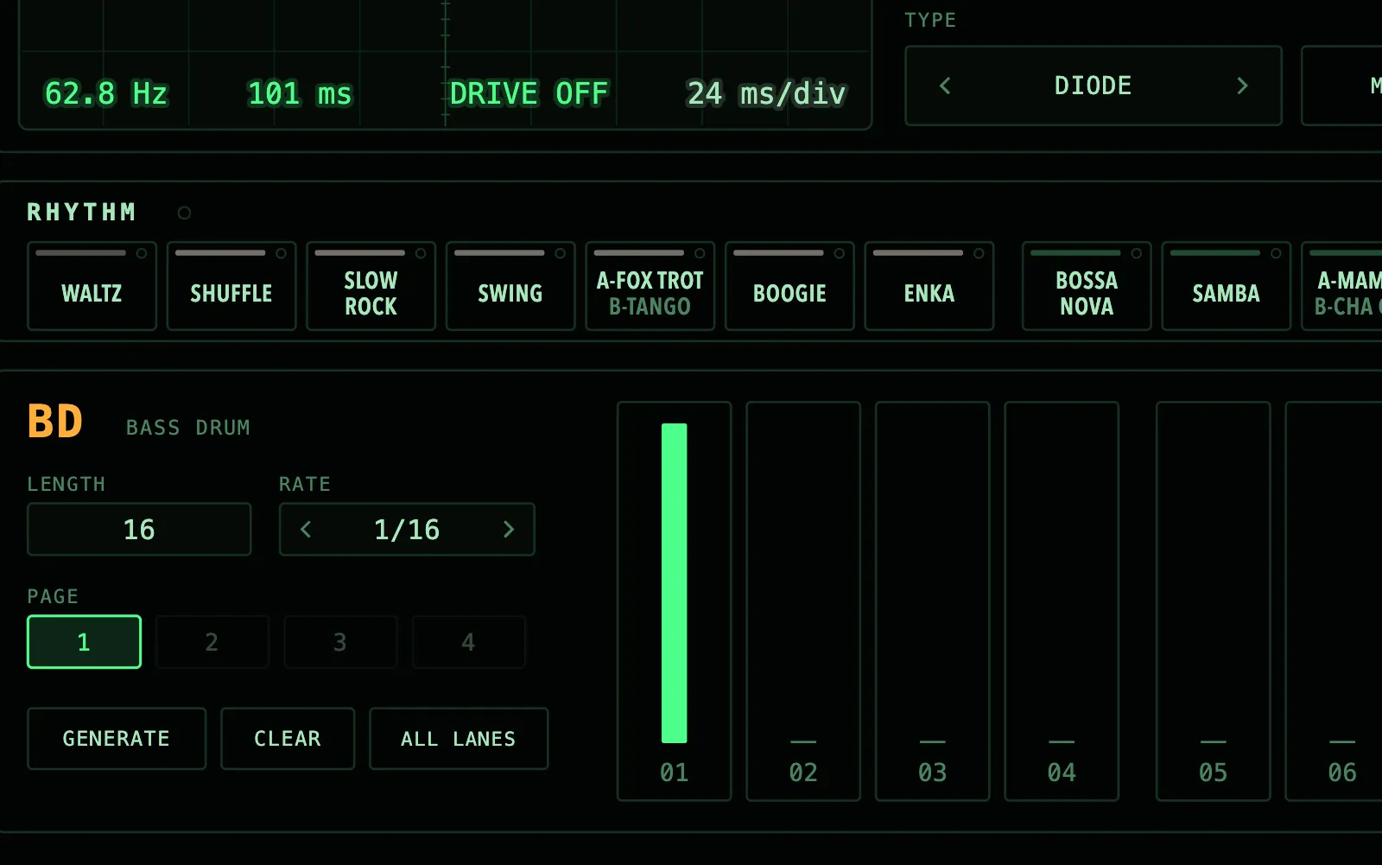Image resolution: width=1382 pixels, height=865 pixels.
Task: Set velocity on step 03 lane
Action: [x=933, y=601]
